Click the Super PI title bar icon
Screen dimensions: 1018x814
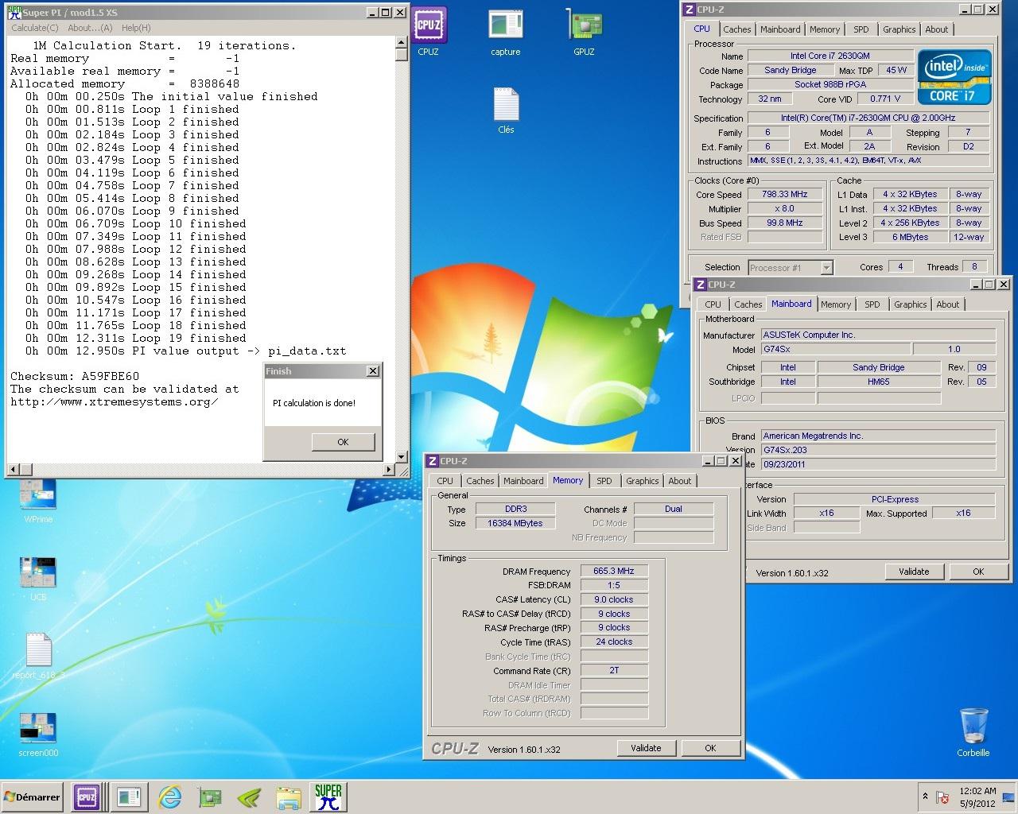point(14,13)
